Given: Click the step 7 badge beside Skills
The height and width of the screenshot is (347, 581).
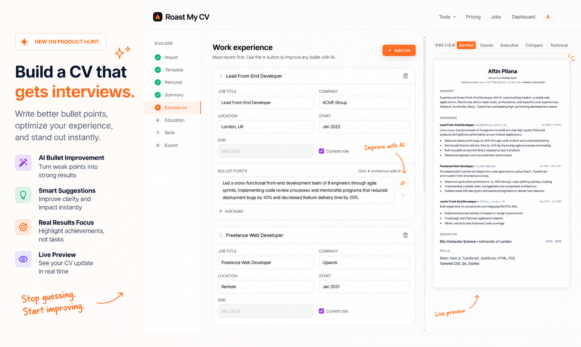Looking at the screenshot, I should (158, 133).
